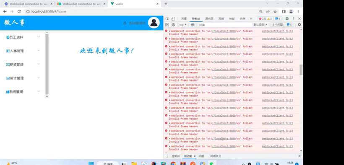Click the red 232 errors counter
Screen dimensions: 344x165
click(x=262, y=19)
